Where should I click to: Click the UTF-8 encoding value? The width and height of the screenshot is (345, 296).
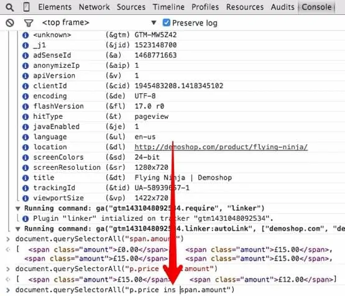point(145,96)
